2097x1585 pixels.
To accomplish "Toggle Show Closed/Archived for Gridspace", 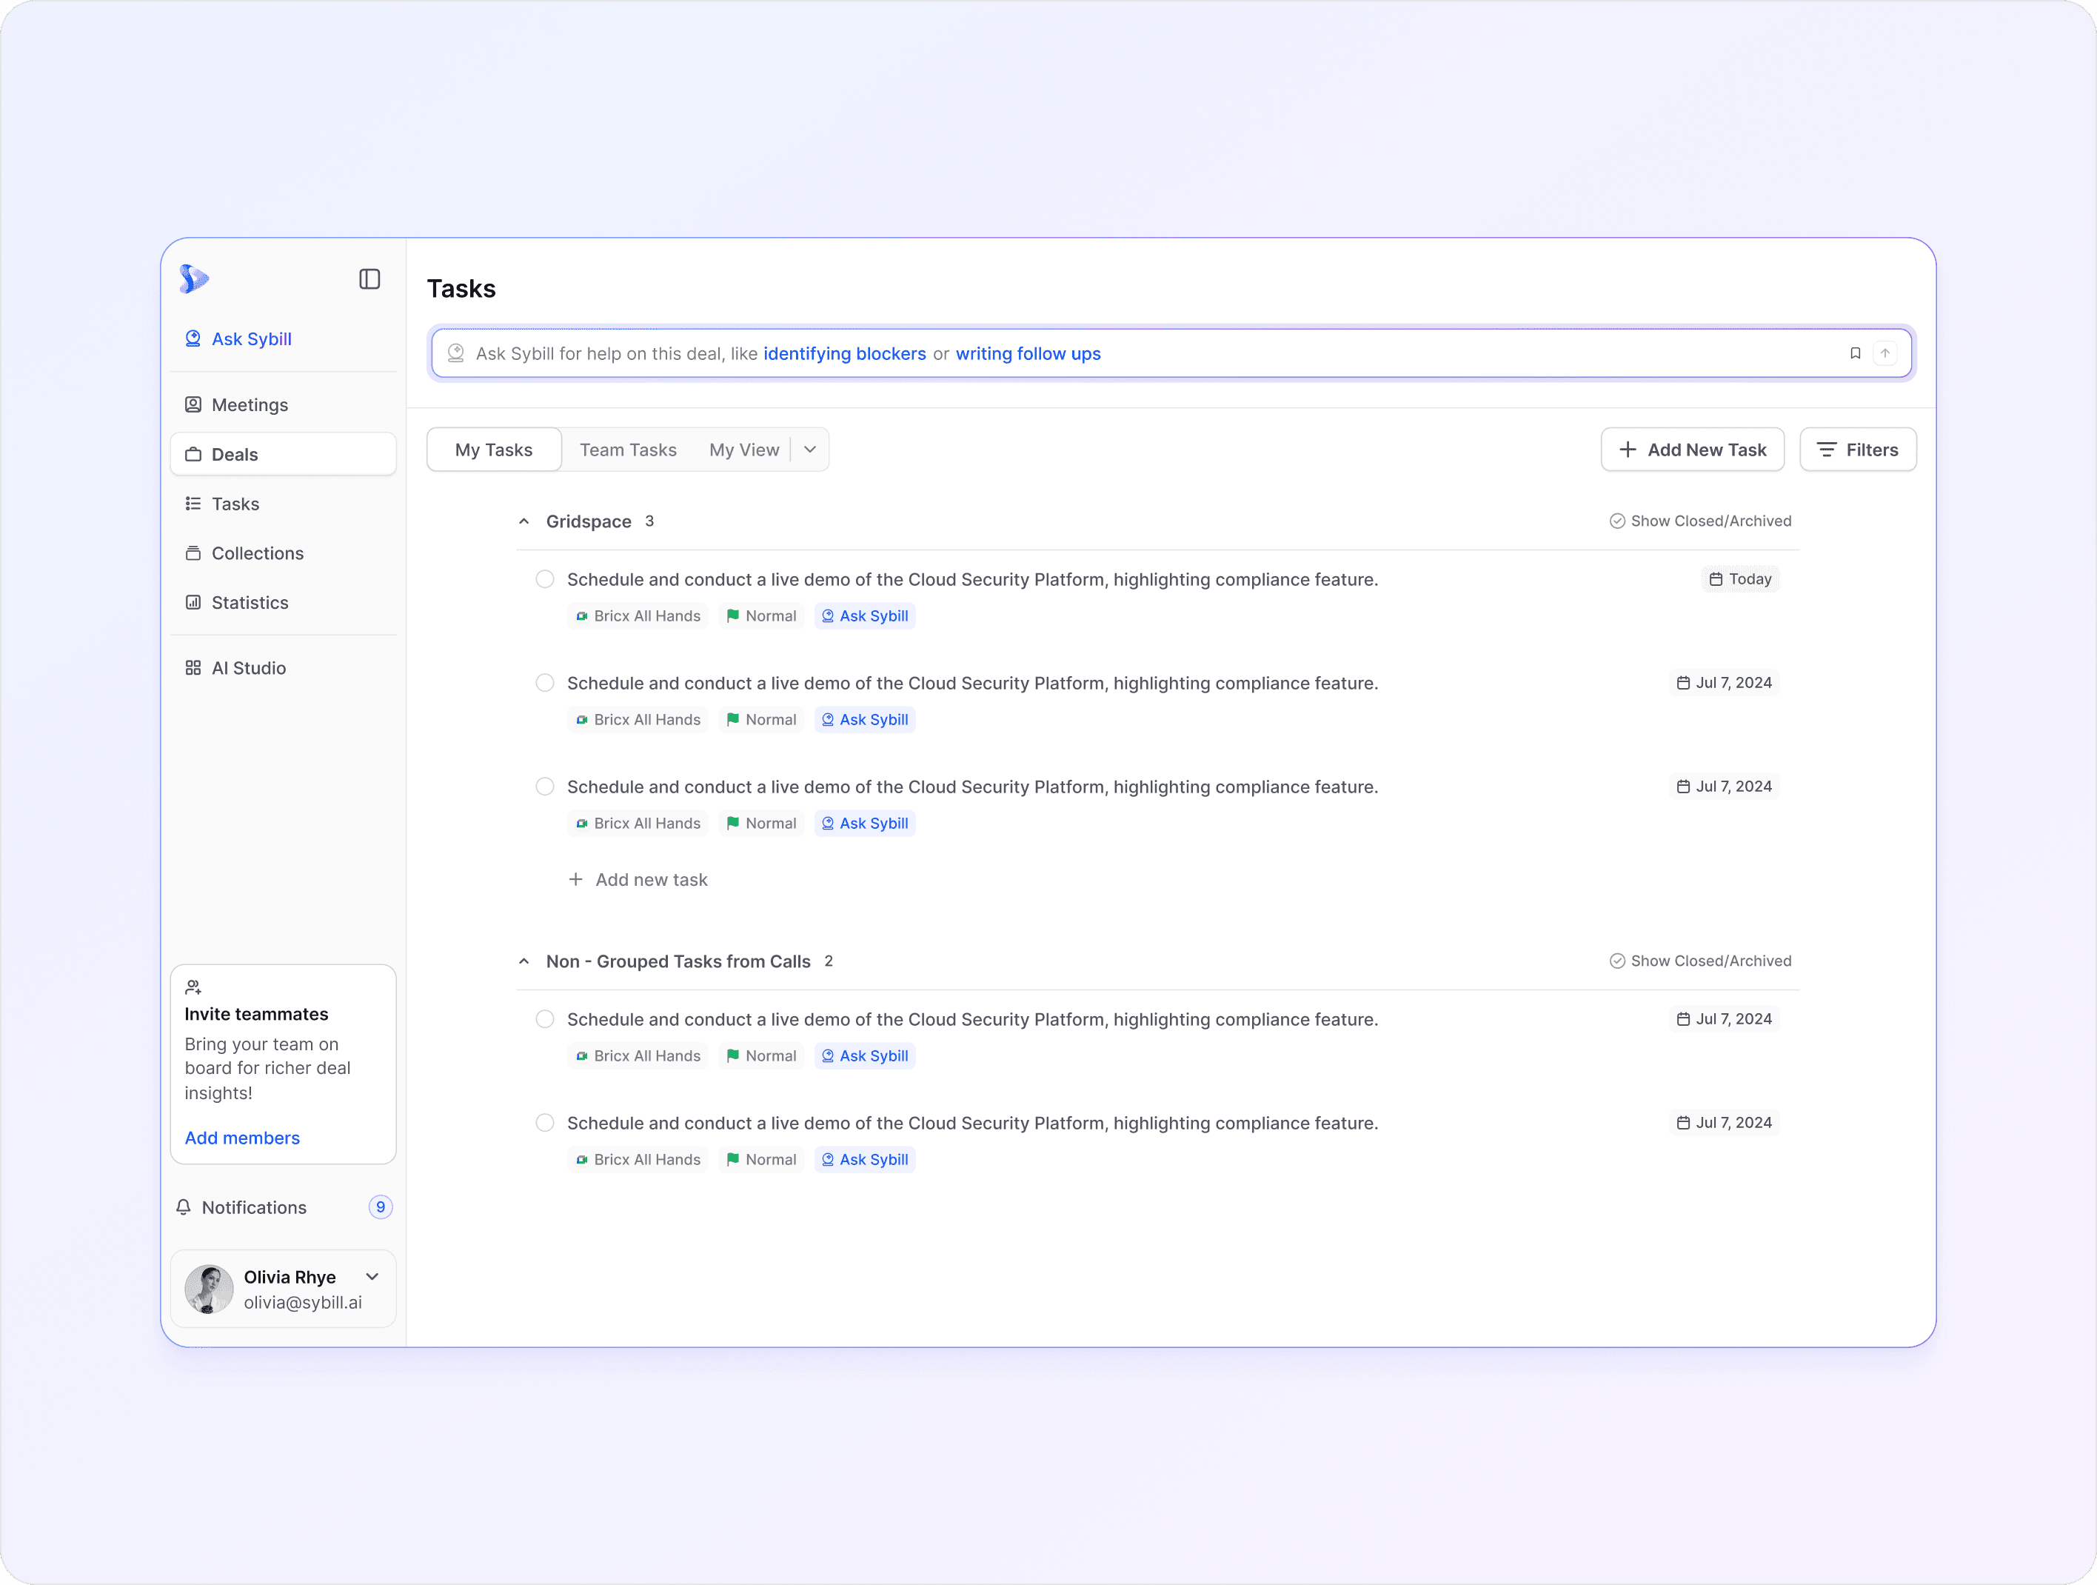I will [1701, 521].
